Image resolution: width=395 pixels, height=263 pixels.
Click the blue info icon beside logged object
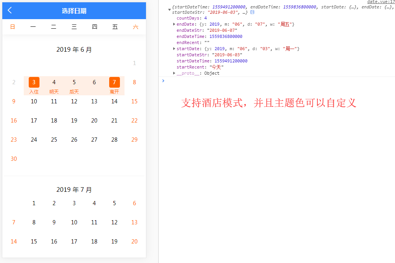[252, 12]
